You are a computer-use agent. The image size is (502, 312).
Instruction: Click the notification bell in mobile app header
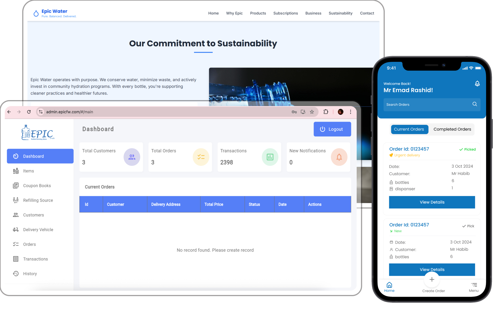click(x=477, y=84)
